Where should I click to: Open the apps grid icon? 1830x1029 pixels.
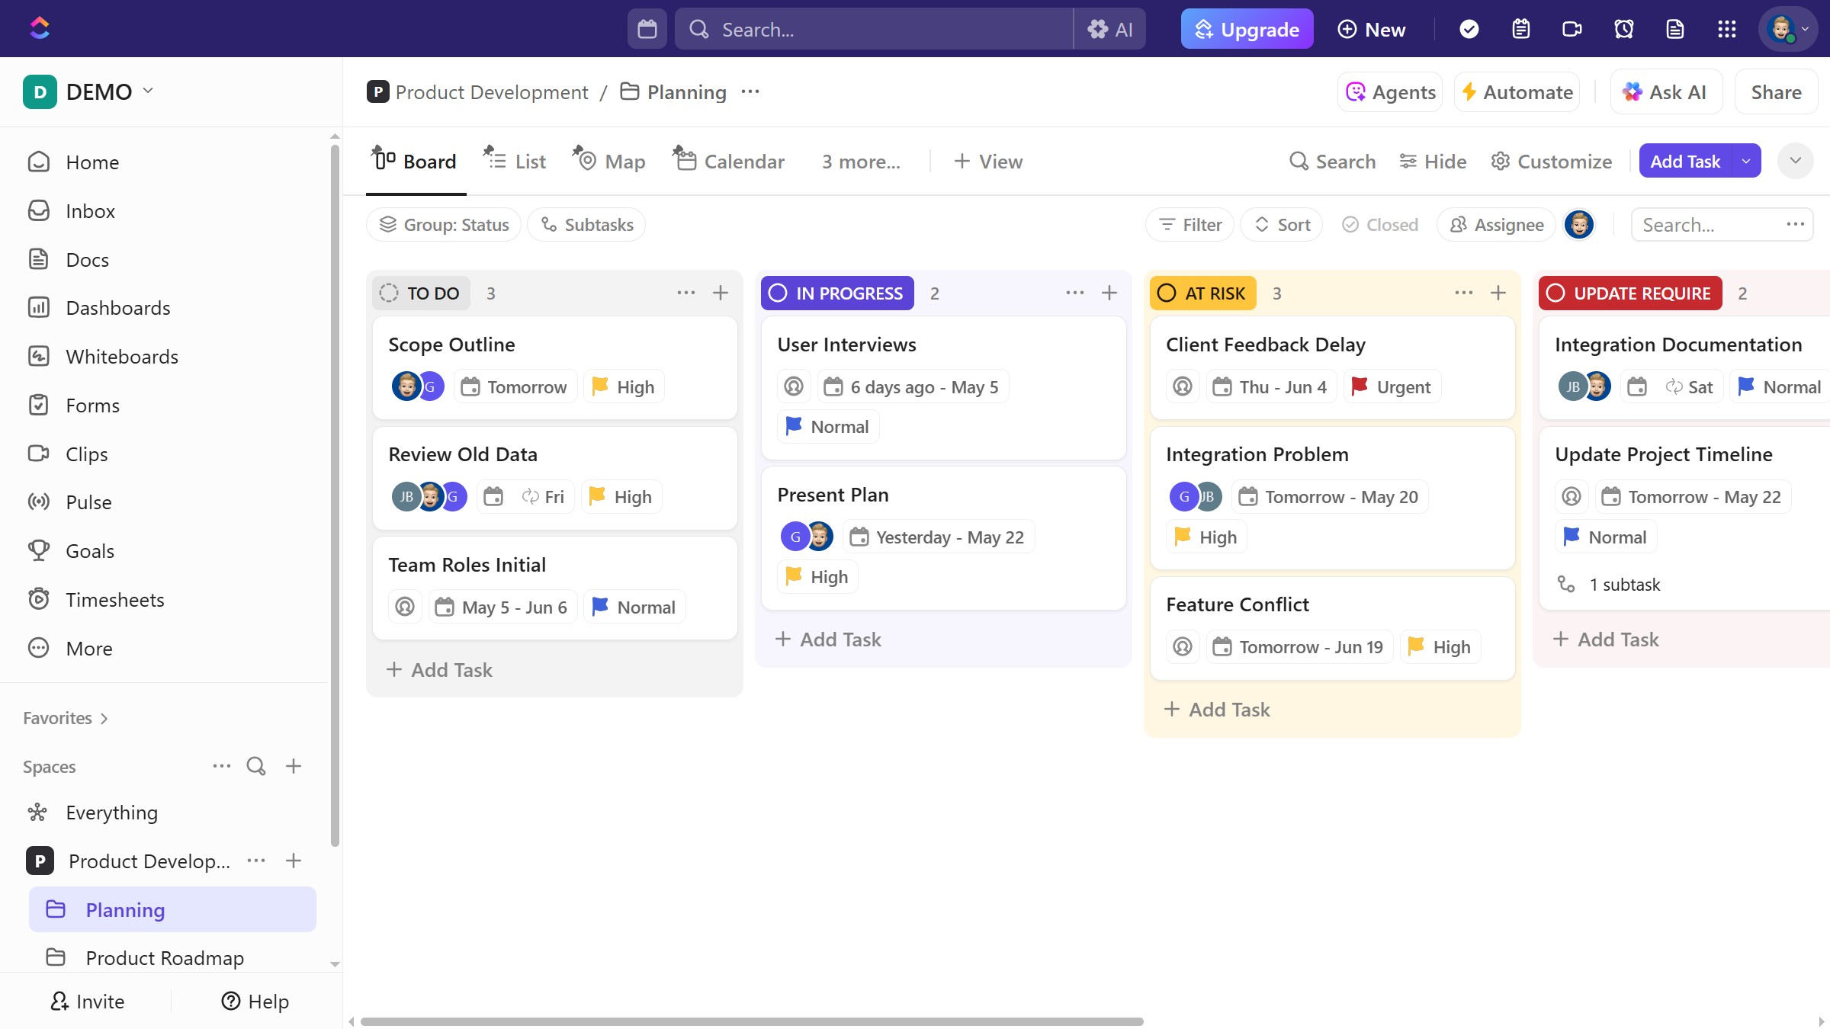(1726, 29)
